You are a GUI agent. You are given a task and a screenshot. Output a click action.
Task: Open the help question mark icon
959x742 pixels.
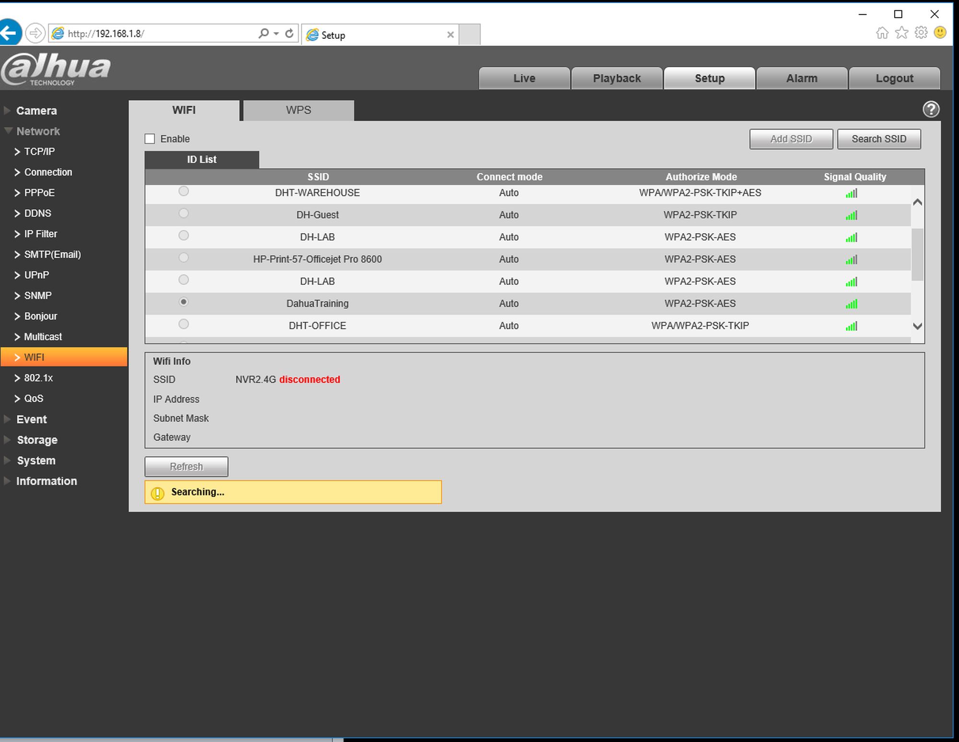pos(930,109)
